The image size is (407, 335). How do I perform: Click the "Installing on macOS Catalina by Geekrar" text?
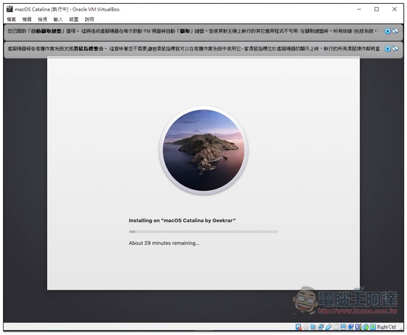pos(182,221)
